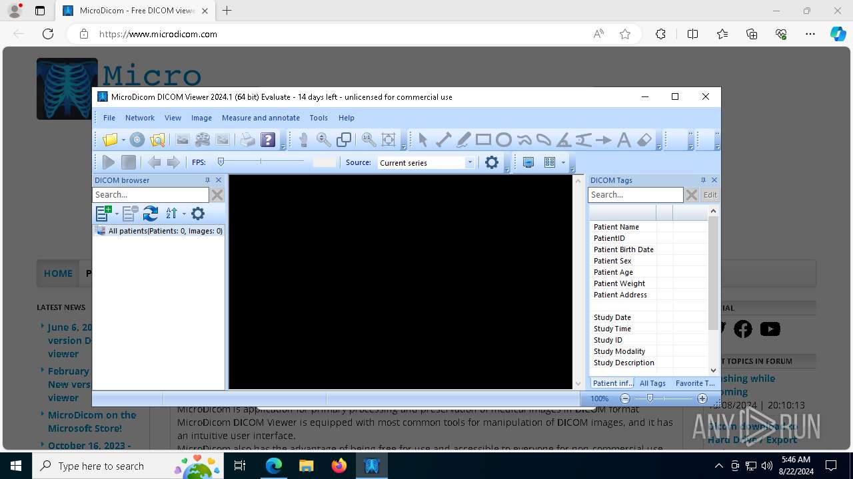The image size is (853, 479).
Task: Go to previous image arrow
Action: point(154,162)
